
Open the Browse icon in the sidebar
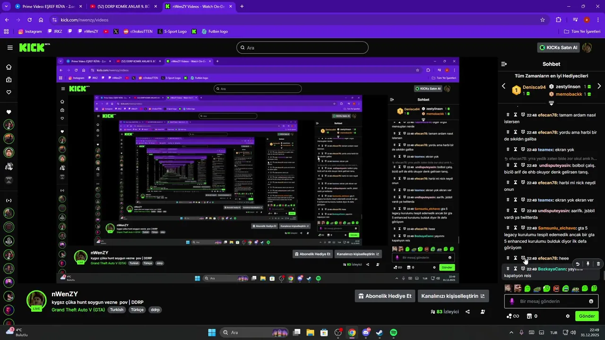click(x=9, y=80)
